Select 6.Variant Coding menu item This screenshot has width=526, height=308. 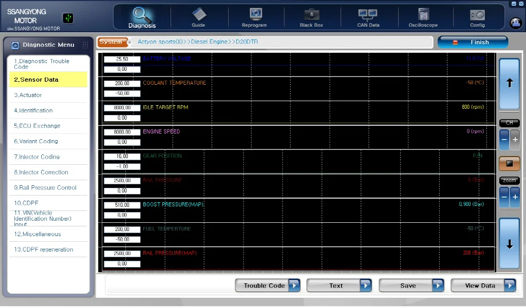(x=48, y=141)
